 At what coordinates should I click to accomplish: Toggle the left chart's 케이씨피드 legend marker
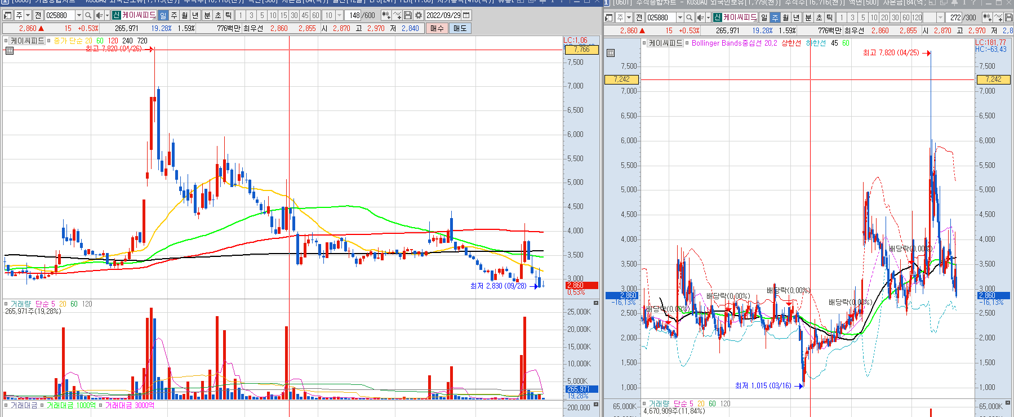[6, 41]
